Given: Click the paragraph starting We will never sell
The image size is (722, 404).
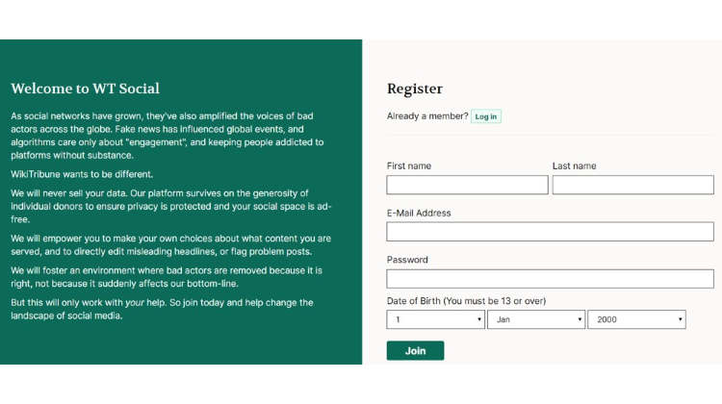Looking at the screenshot, I should pos(171,206).
